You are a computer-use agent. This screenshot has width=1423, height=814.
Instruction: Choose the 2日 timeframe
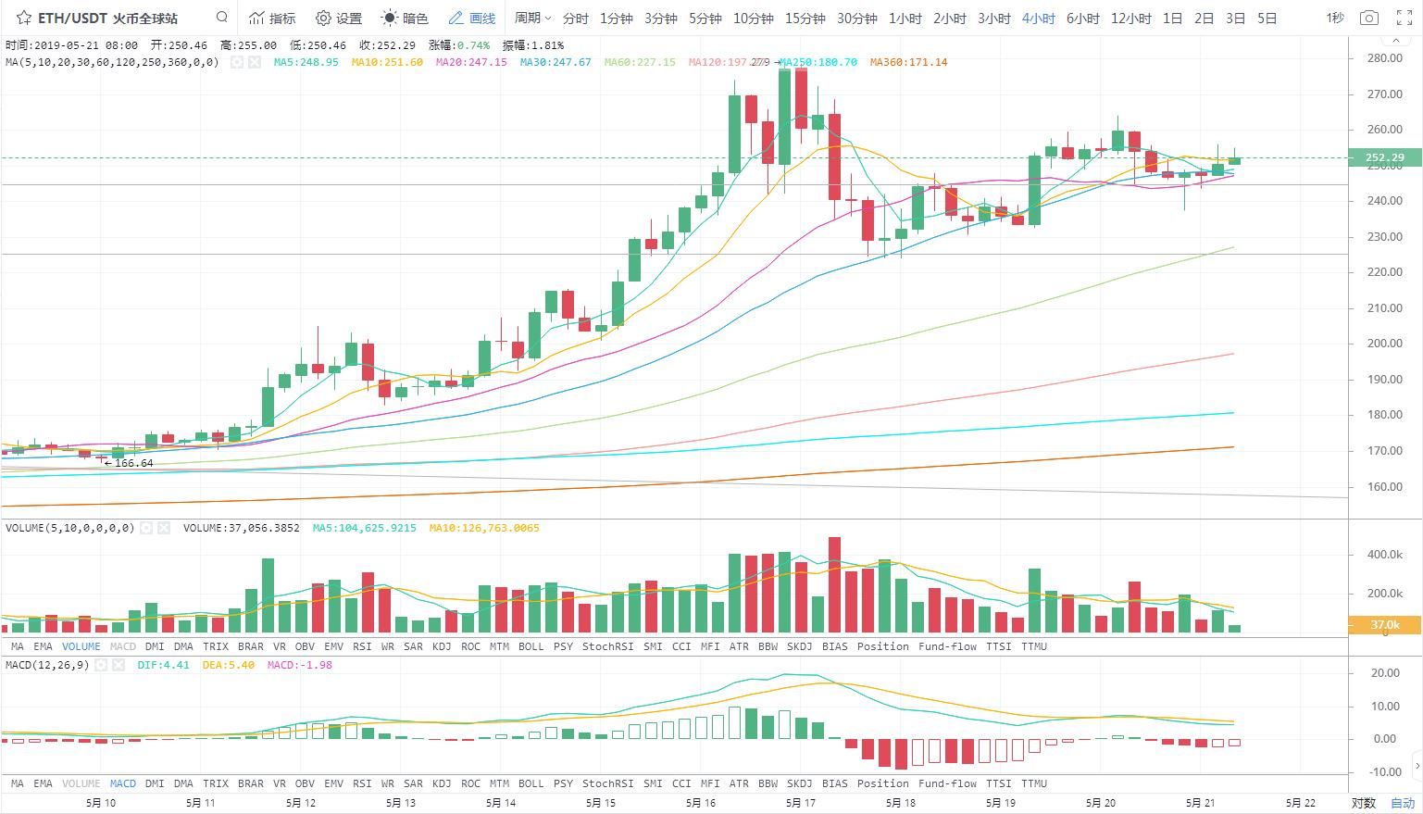click(1204, 18)
